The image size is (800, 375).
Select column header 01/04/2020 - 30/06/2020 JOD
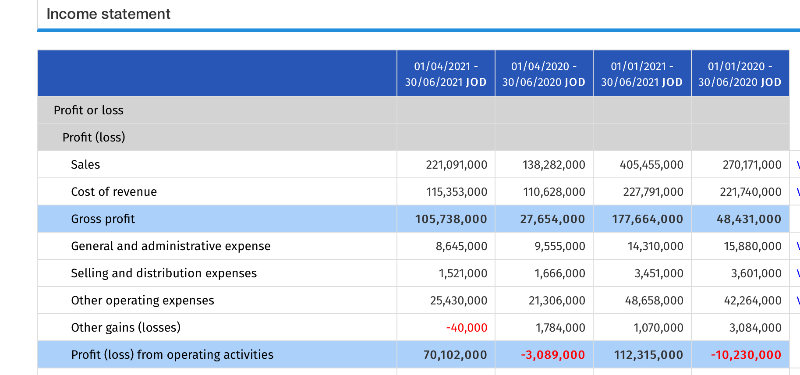tap(544, 74)
